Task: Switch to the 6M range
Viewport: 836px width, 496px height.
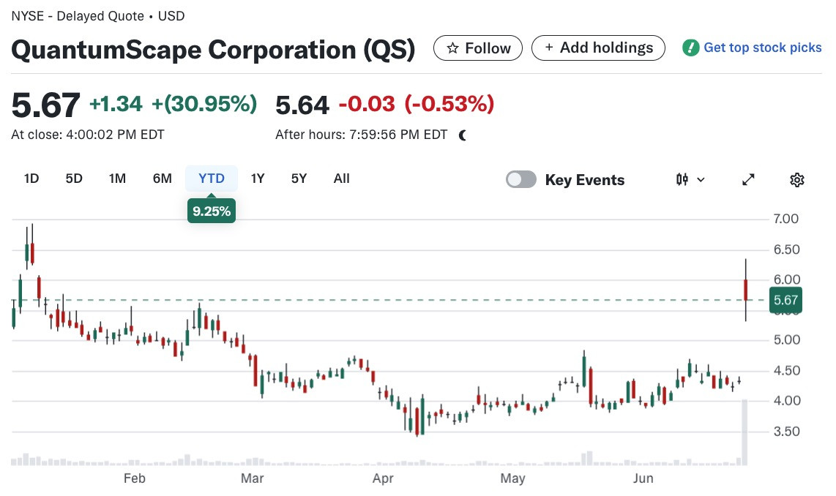Action: click(162, 179)
